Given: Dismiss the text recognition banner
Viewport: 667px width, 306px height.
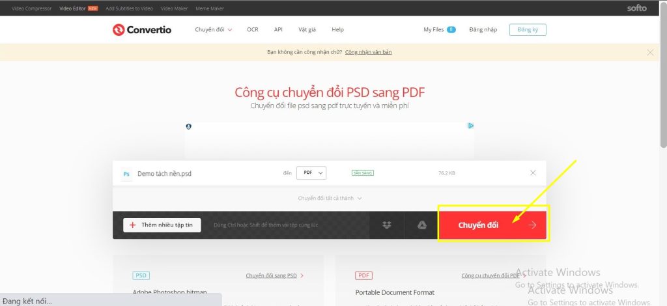Looking at the screenshot, I should point(650,52).
